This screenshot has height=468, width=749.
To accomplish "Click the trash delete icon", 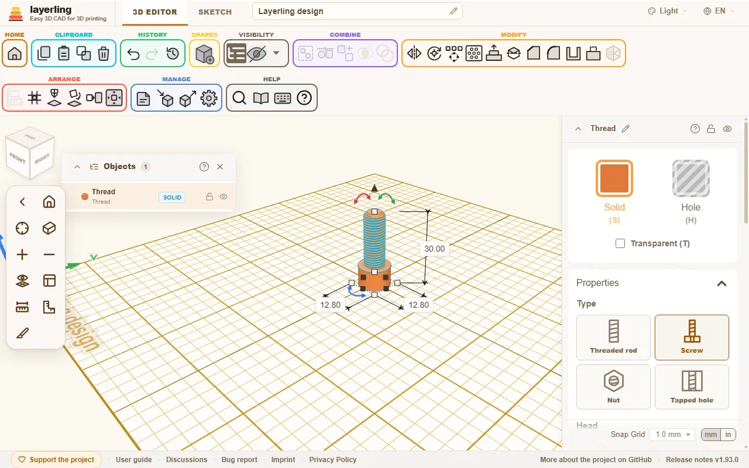I will [x=104, y=53].
